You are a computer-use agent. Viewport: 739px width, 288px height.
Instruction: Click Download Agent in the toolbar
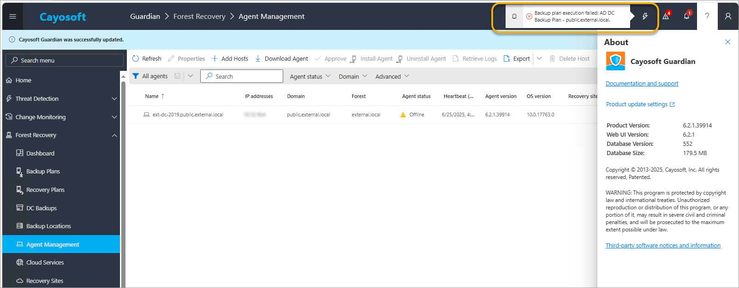(281, 59)
